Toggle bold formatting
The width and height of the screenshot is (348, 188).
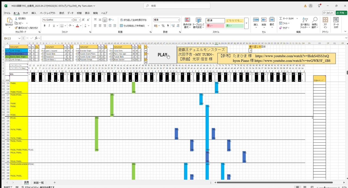pos(45,25)
